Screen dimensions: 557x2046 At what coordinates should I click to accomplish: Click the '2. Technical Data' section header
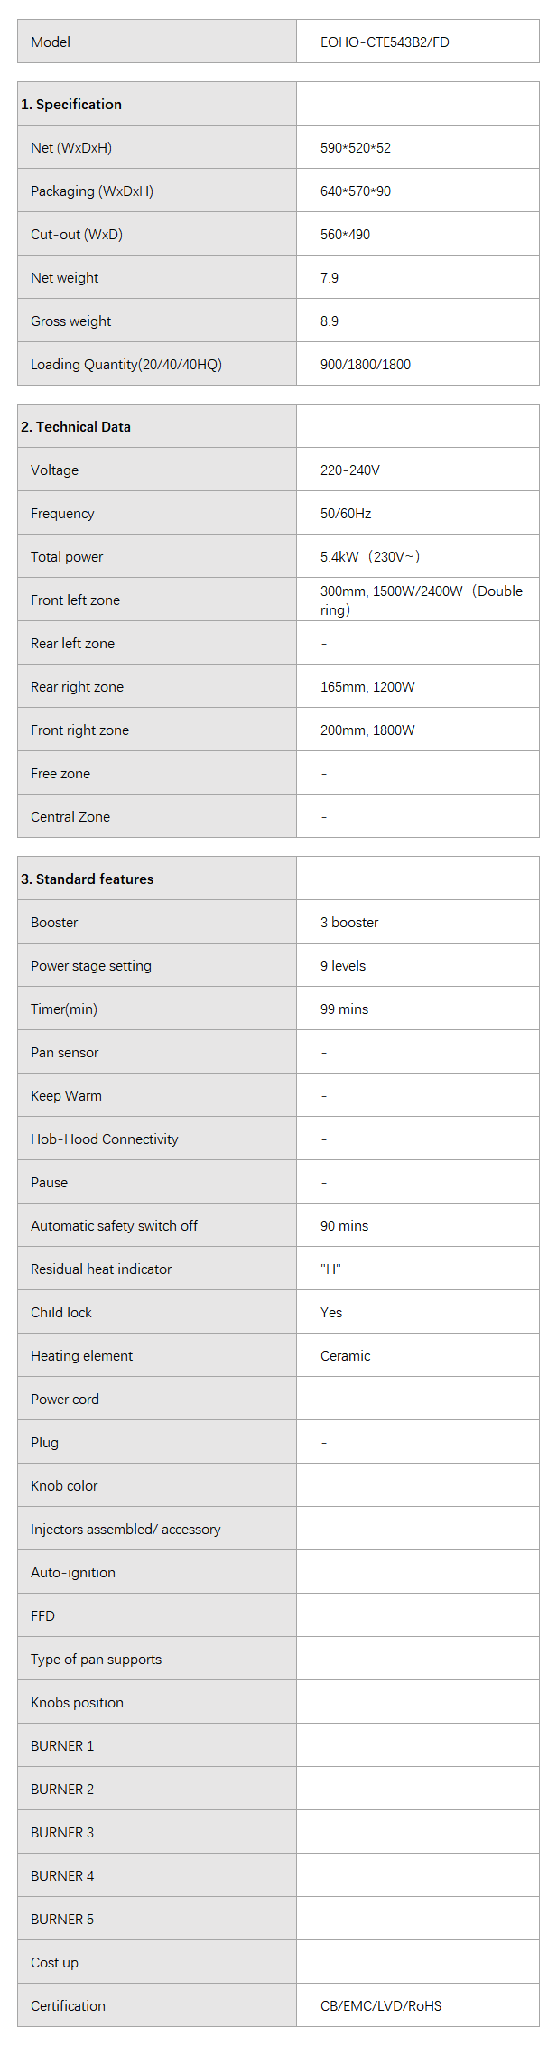(x=76, y=426)
